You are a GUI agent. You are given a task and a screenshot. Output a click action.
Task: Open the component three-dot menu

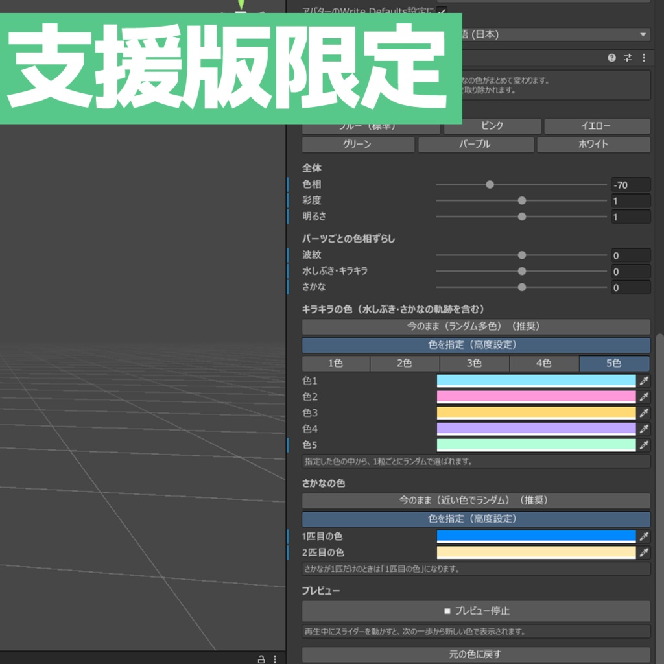click(x=644, y=58)
